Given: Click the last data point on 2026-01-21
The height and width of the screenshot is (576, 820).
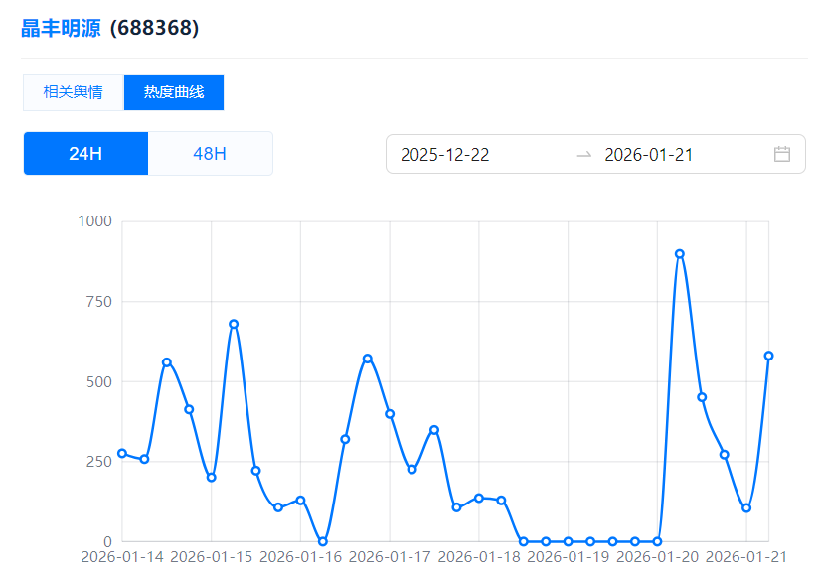Looking at the screenshot, I should pyautogui.click(x=768, y=356).
